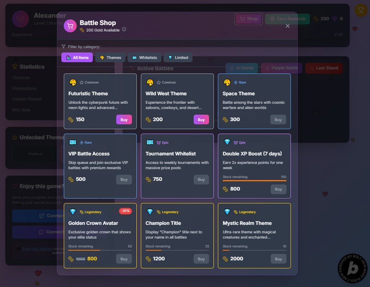Click the Golden Crown Avatar diamond icon
370x287 pixels.
(x=73, y=212)
